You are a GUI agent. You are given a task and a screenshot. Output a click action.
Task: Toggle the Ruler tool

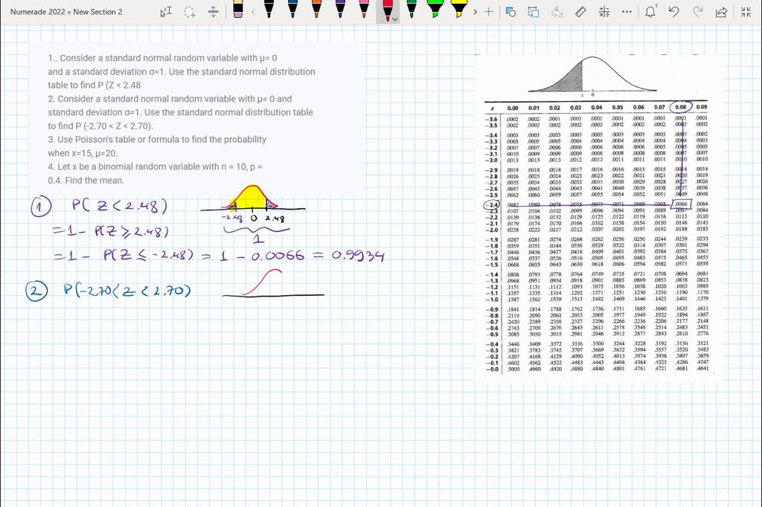(580, 12)
